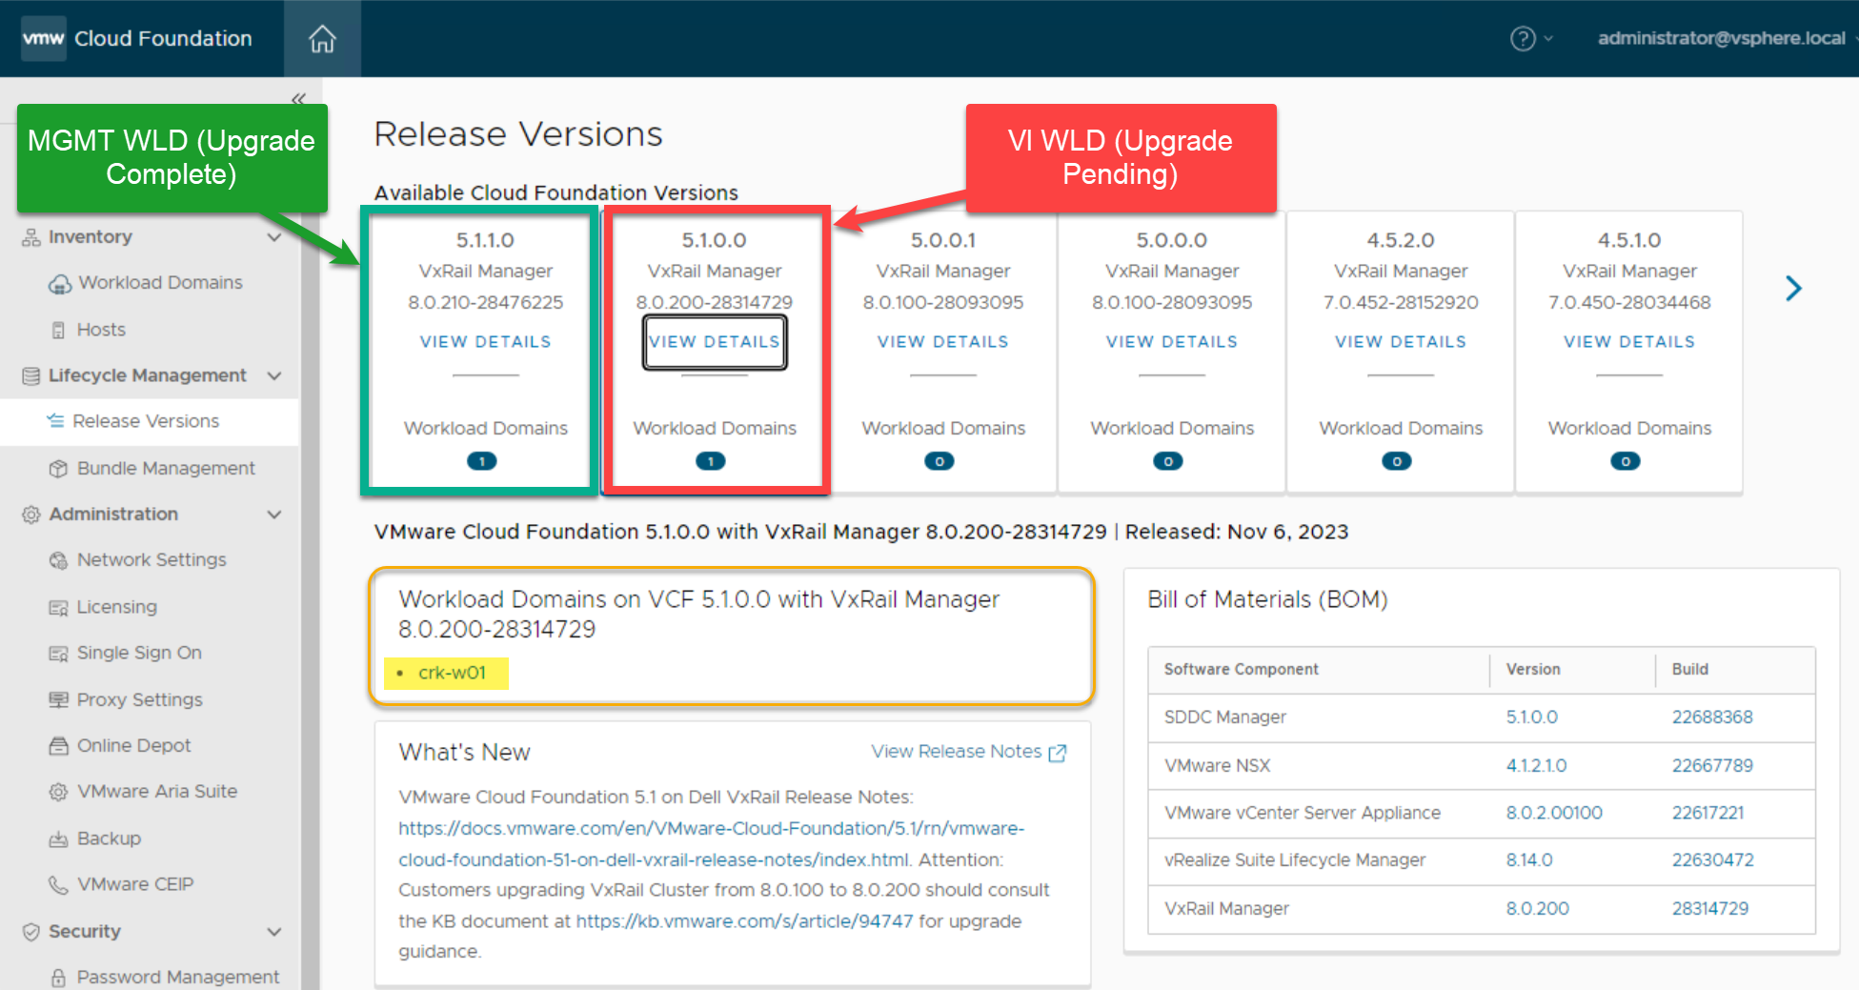View details for version 5.0.0.0

1171,342
